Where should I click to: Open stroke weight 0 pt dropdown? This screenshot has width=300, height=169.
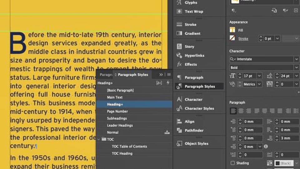click(277, 38)
